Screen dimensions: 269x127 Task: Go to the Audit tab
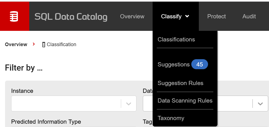pyautogui.click(x=249, y=16)
